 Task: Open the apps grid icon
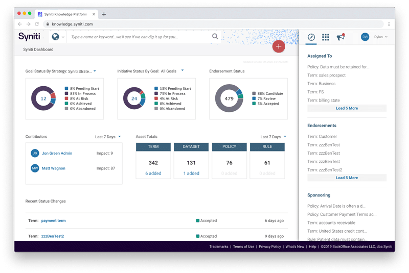pos(326,37)
